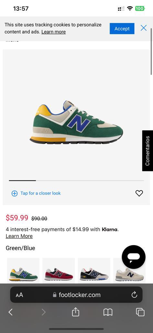Tap the footlocker.com address bar
153x333 pixels.
pos(76,295)
